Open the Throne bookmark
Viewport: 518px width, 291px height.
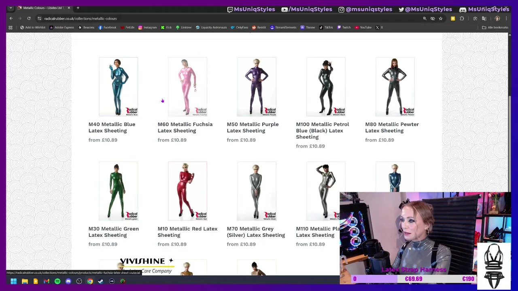coord(308,27)
